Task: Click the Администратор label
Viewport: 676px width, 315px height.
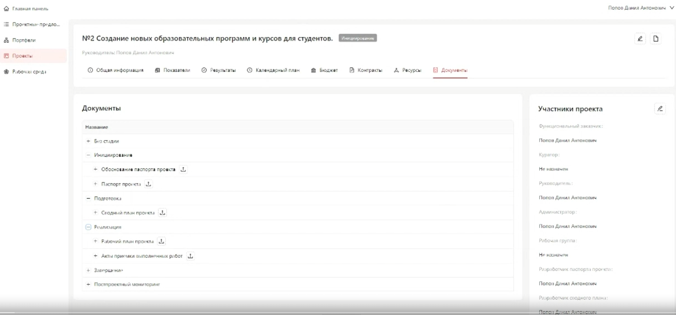Action: 558,212
